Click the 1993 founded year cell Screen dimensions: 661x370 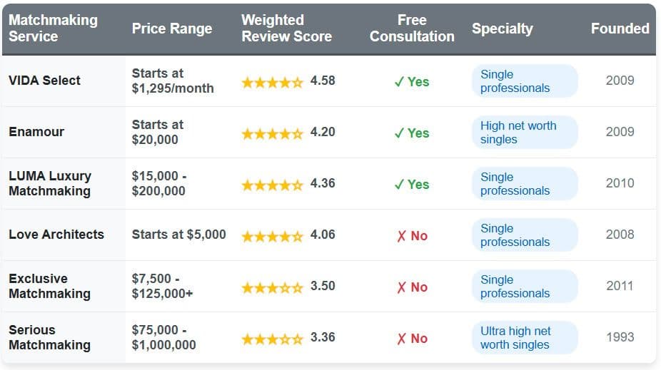pos(620,337)
